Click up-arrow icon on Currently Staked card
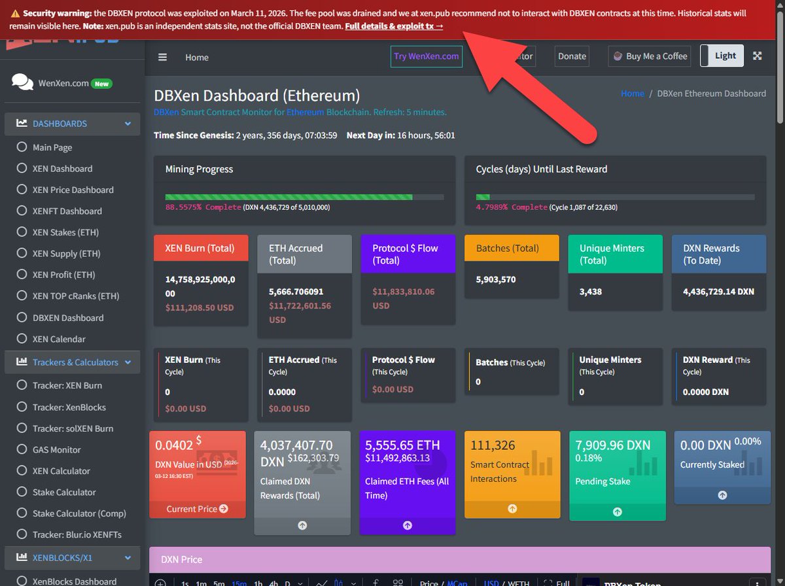This screenshot has width=785, height=586. (x=722, y=495)
